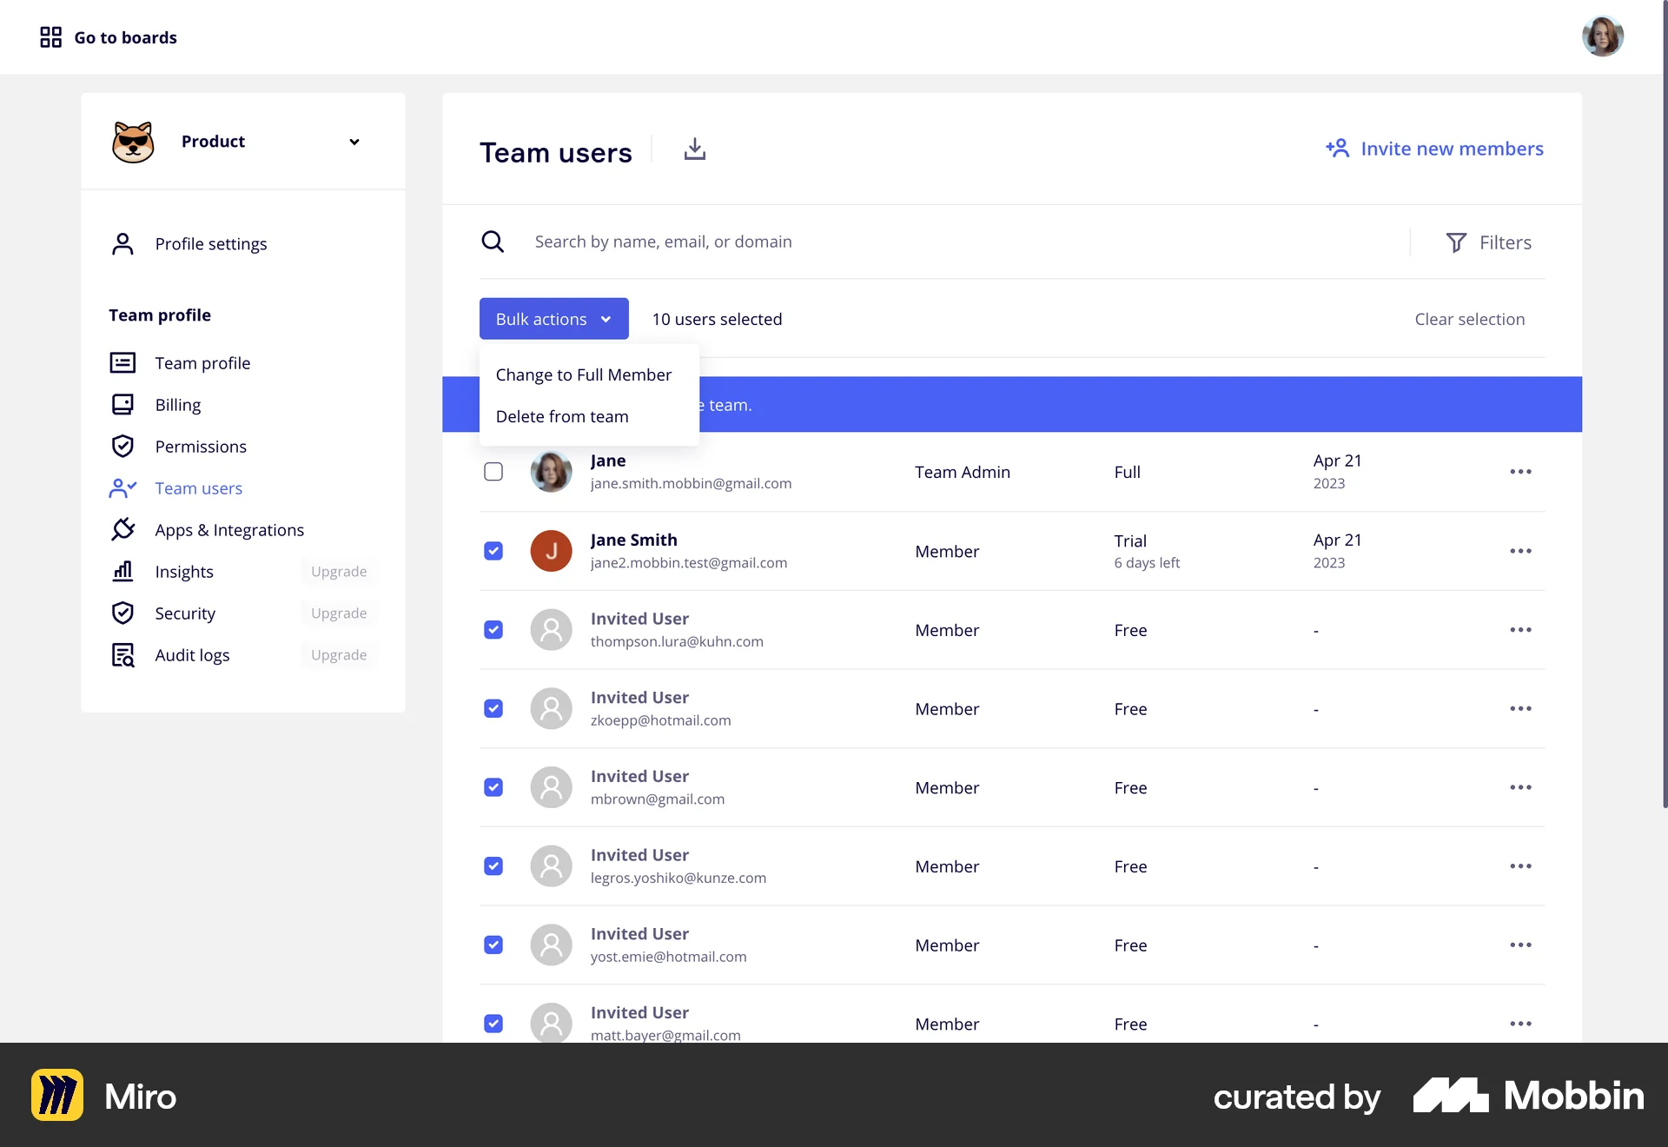Uncheck the selected Jane Smith row
Screen dimensions: 1668x1147
pos(493,551)
